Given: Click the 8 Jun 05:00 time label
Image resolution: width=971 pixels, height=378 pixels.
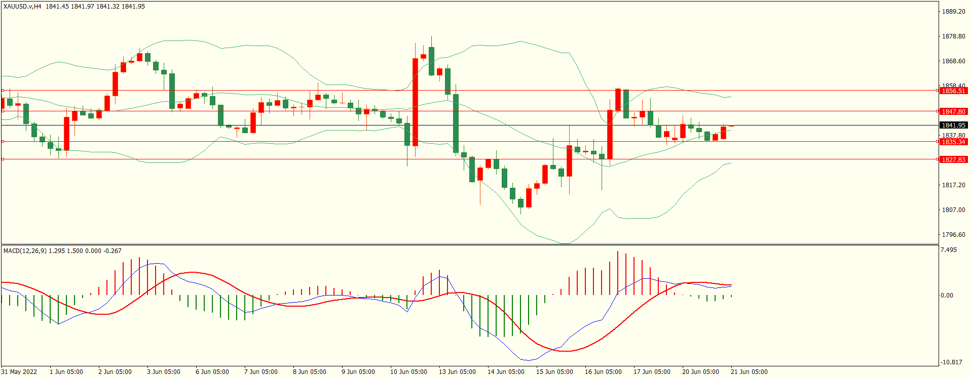Looking at the screenshot, I should point(310,372).
